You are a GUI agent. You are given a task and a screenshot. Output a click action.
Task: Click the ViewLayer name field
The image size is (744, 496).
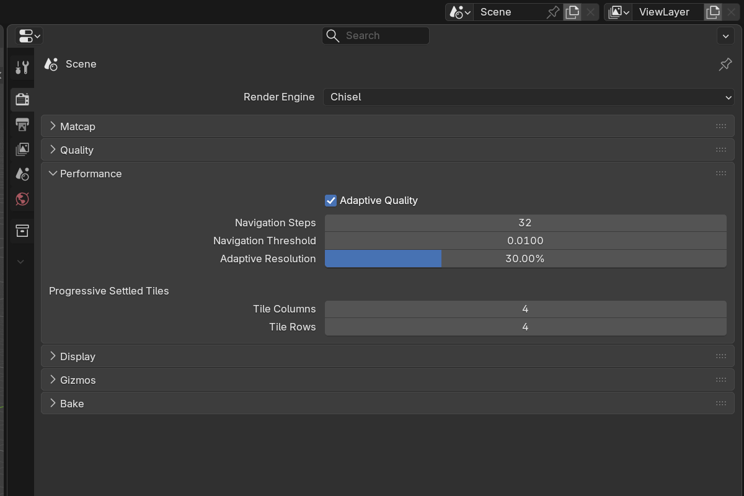668,12
